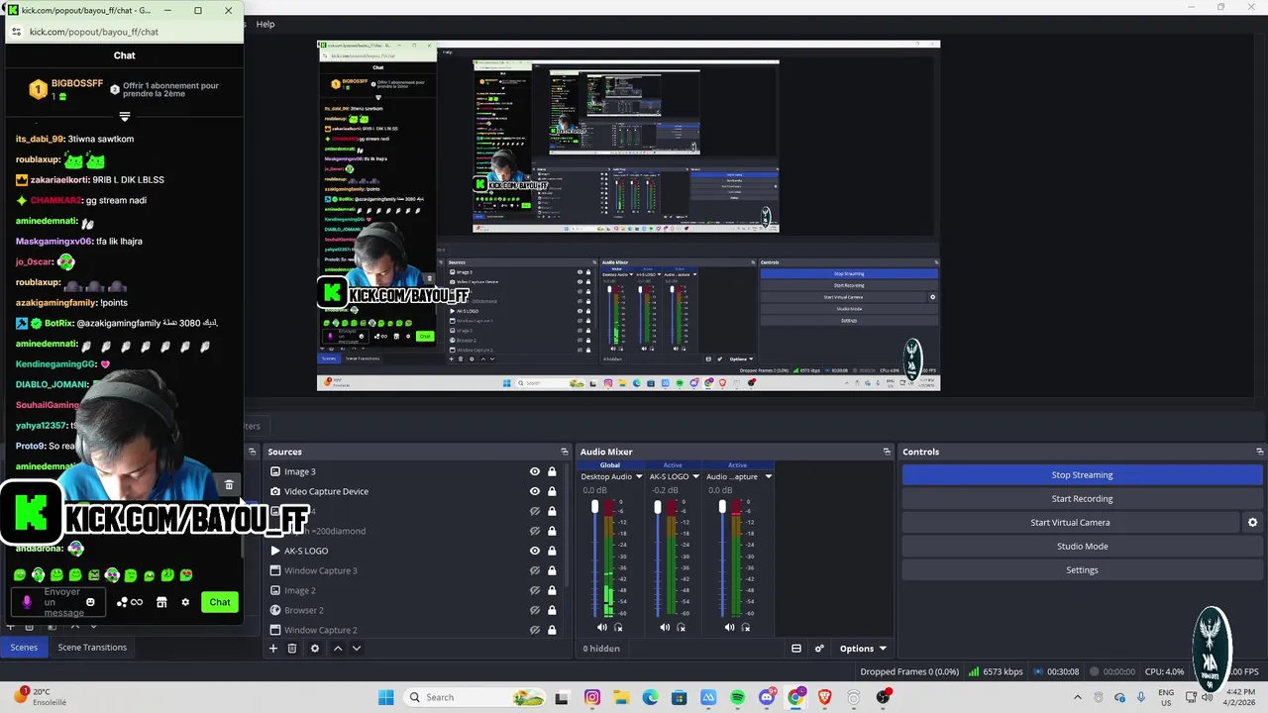Show hidden tray icons chevron

click(1079, 697)
